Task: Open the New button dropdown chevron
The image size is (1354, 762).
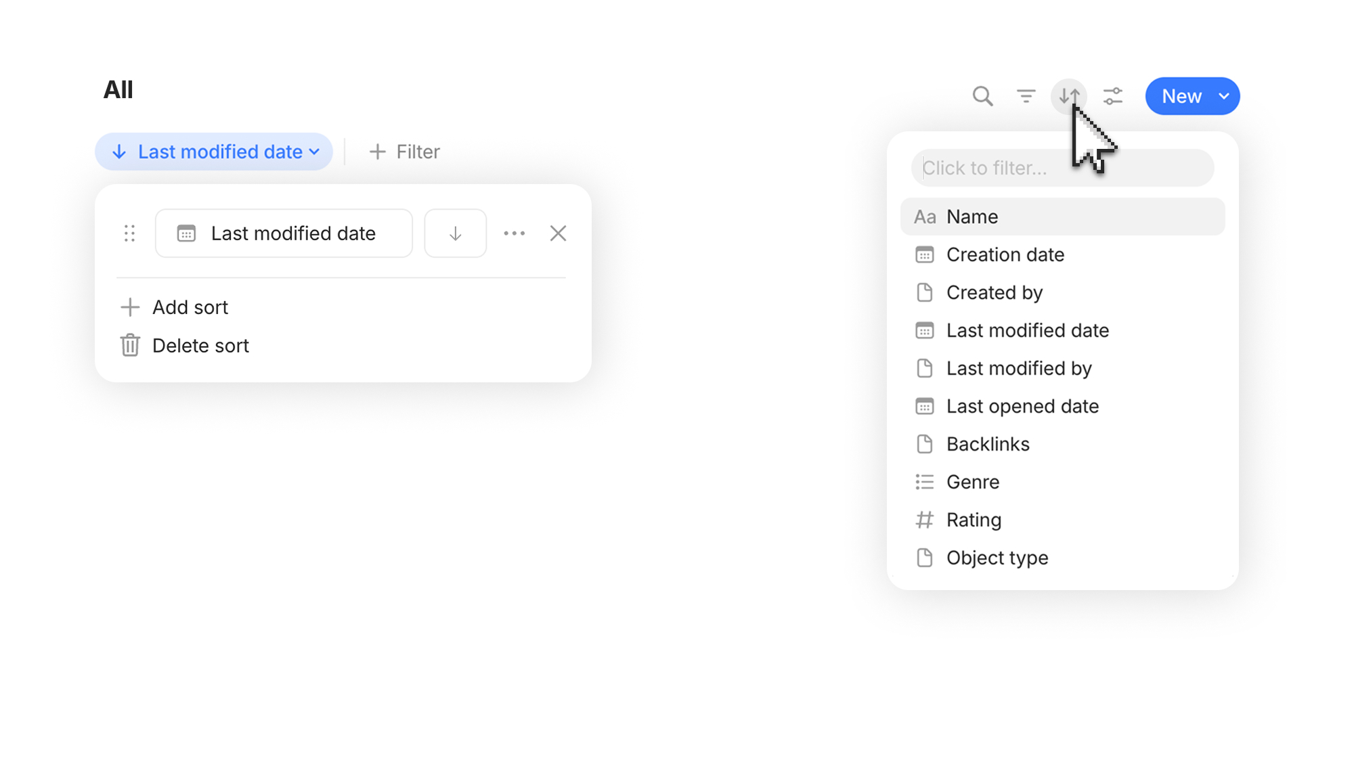Action: pyautogui.click(x=1224, y=96)
